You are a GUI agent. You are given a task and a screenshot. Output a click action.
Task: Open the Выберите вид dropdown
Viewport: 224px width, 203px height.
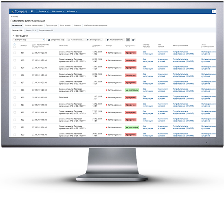[29, 40]
